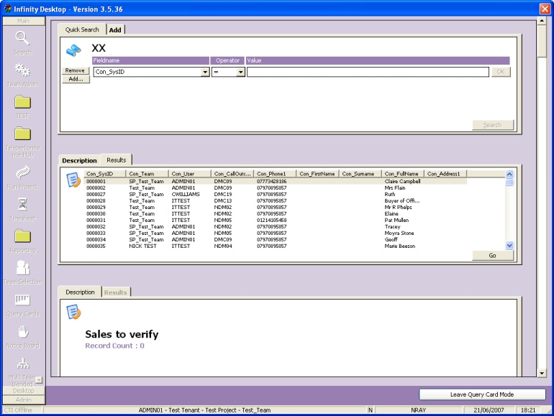Screen dimensions: 554x416
Task: Open Team Admin gears icon
Action: (22, 70)
